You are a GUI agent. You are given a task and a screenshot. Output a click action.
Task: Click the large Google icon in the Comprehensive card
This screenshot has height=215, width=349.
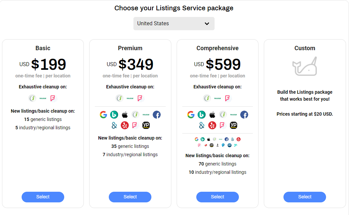tap(191, 115)
